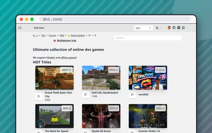Click thumbs-up badge showing 3531
Image resolution: width=212 pixels, height=133 pixels.
pyautogui.click(x=114, y=108)
